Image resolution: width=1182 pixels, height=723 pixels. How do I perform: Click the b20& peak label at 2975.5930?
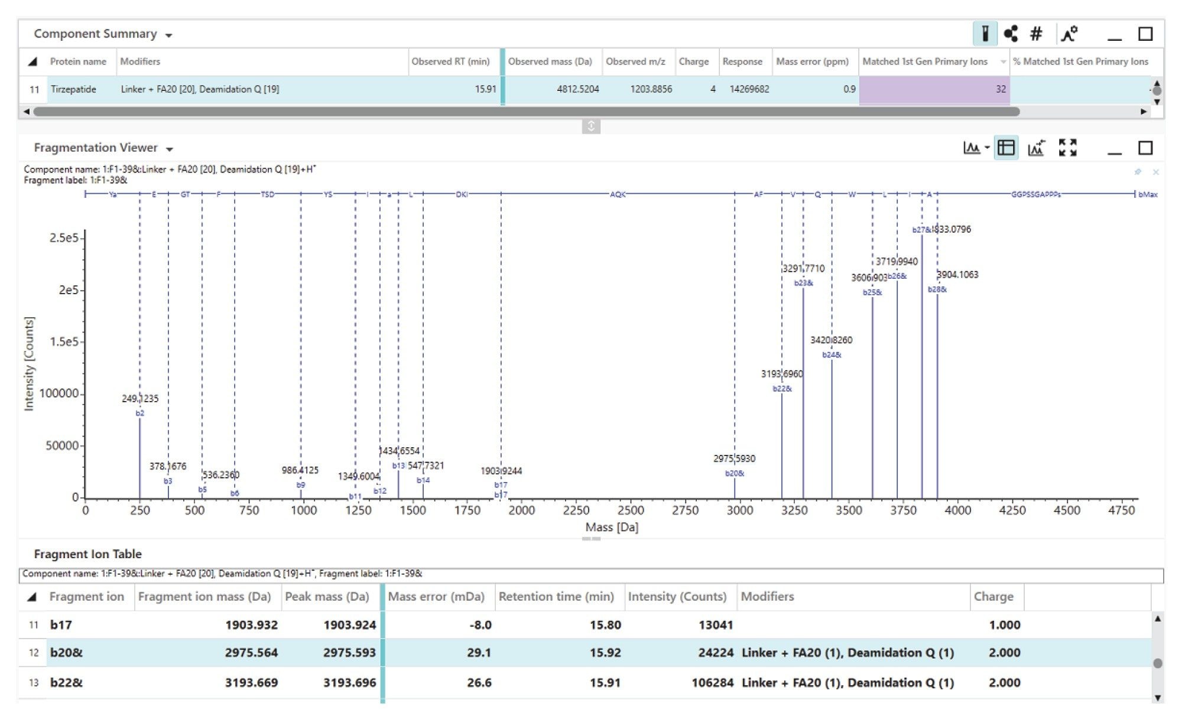click(x=735, y=474)
